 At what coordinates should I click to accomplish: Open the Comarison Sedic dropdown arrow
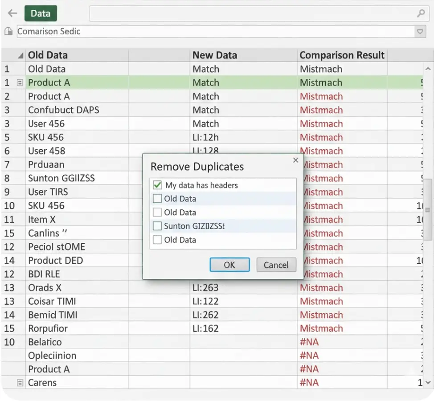420,32
